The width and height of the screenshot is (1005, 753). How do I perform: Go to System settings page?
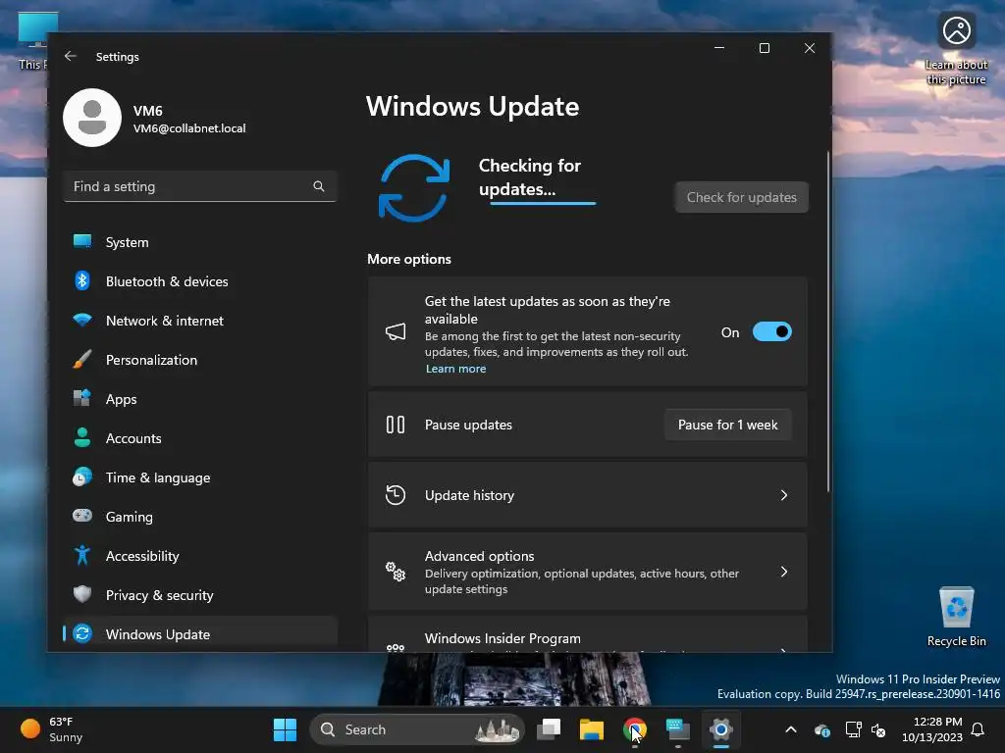coord(200,242)
